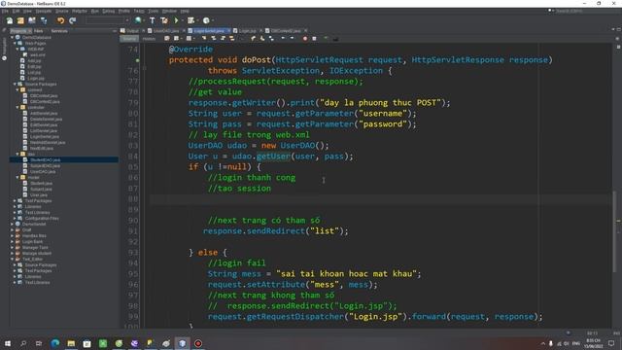The width and height of the screenshot is (622, 350).
Task: Select UserDAO.java in the dao package
Action: (x=43, y=171)
